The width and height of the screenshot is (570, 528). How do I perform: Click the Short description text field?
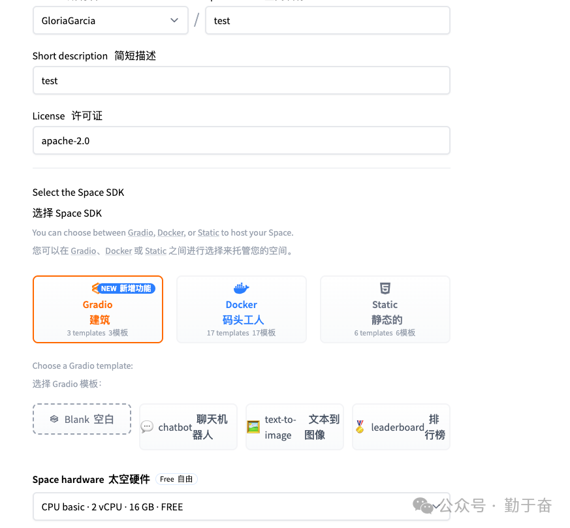point(242,80)
